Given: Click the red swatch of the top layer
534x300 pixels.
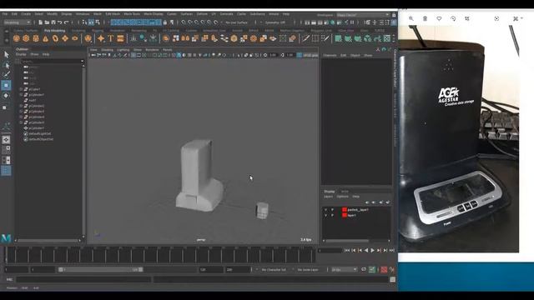Looking at the screenshot, I should (x=345, y=210).
